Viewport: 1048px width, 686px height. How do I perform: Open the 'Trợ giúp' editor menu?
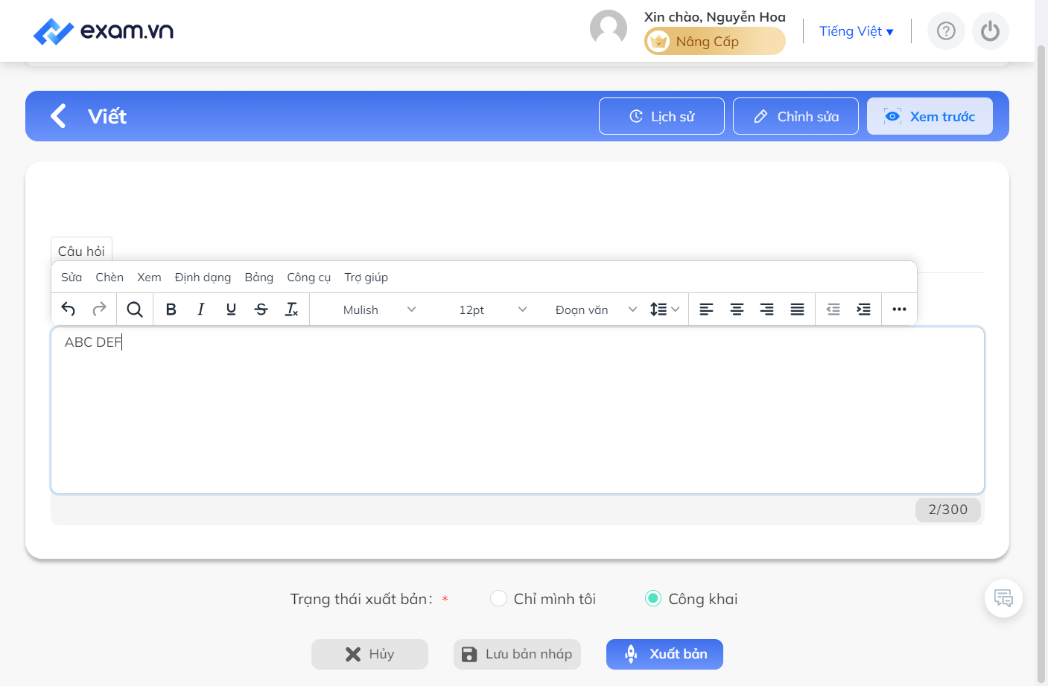tap(366, 278)
